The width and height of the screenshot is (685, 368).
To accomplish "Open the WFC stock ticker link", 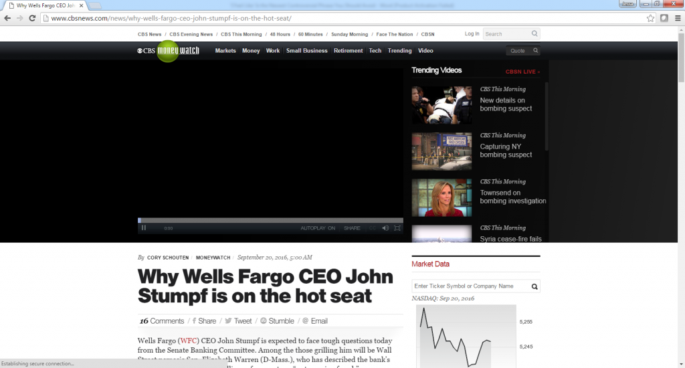I will pyautogui.click(x=189, y=341).
